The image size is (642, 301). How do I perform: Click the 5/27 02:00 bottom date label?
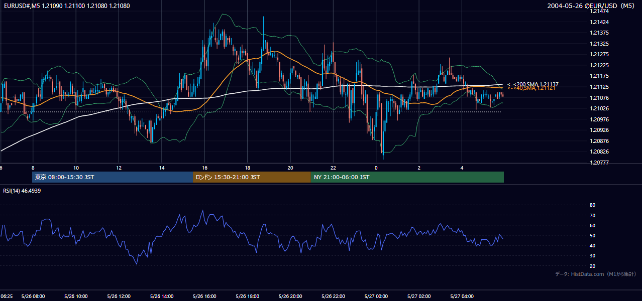click(419, 296)
